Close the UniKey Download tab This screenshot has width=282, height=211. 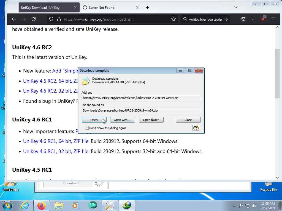point(75,7)
